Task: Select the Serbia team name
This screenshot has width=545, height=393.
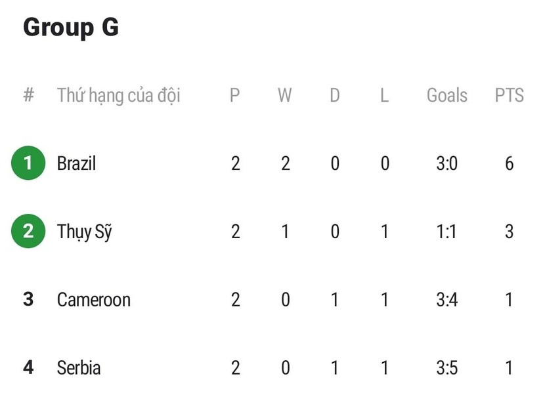Action: pyautogui.click(x=79, y=367)
